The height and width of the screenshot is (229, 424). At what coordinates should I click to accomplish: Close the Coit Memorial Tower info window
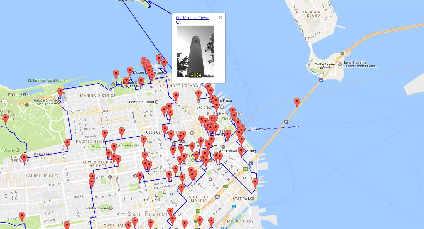(x=220, y=18)
